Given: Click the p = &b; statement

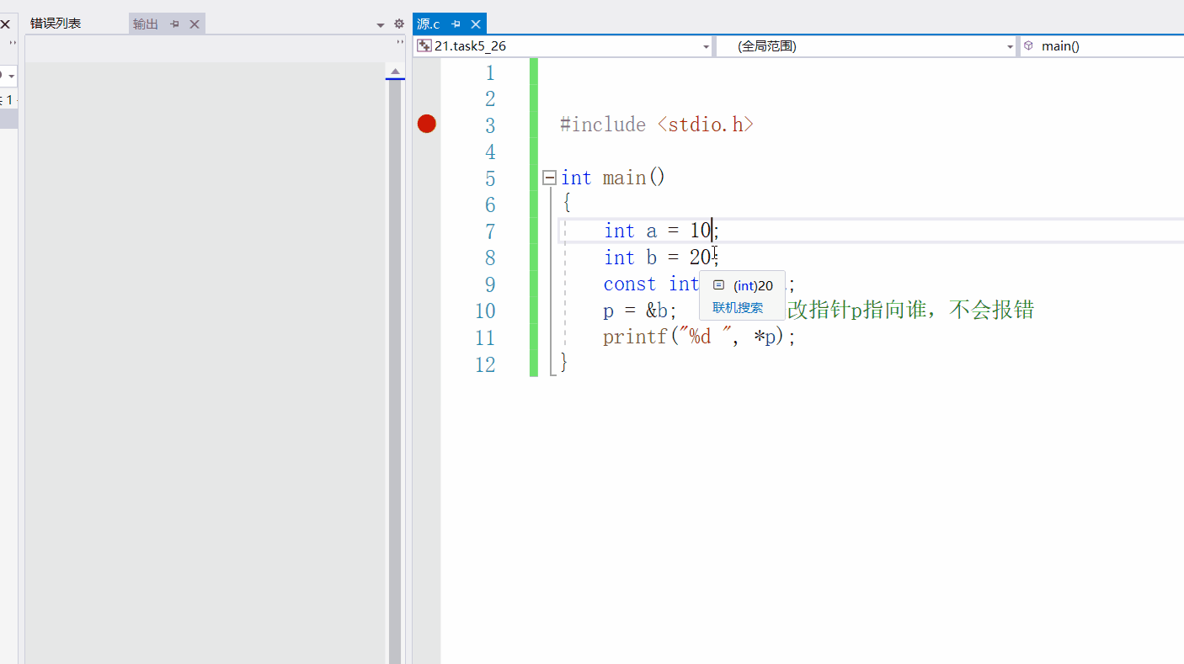Looking at the screenshot, I should (640, 311).
